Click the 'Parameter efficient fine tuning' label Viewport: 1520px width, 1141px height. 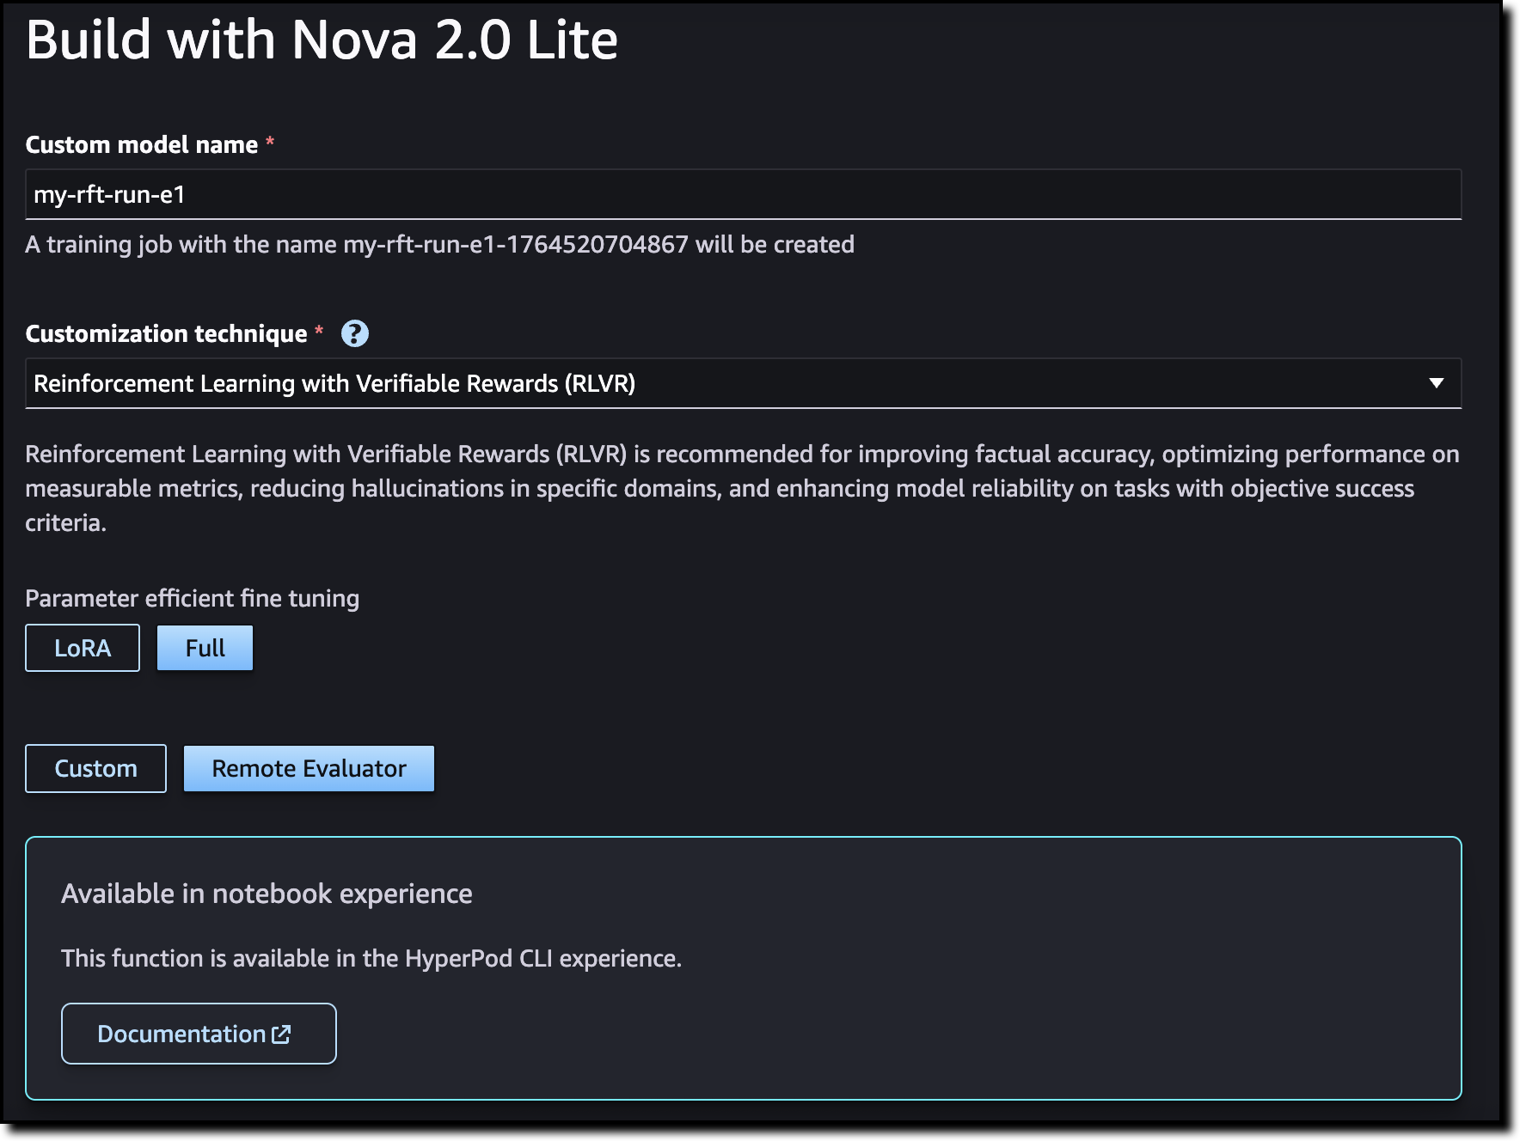coord(192,598)
